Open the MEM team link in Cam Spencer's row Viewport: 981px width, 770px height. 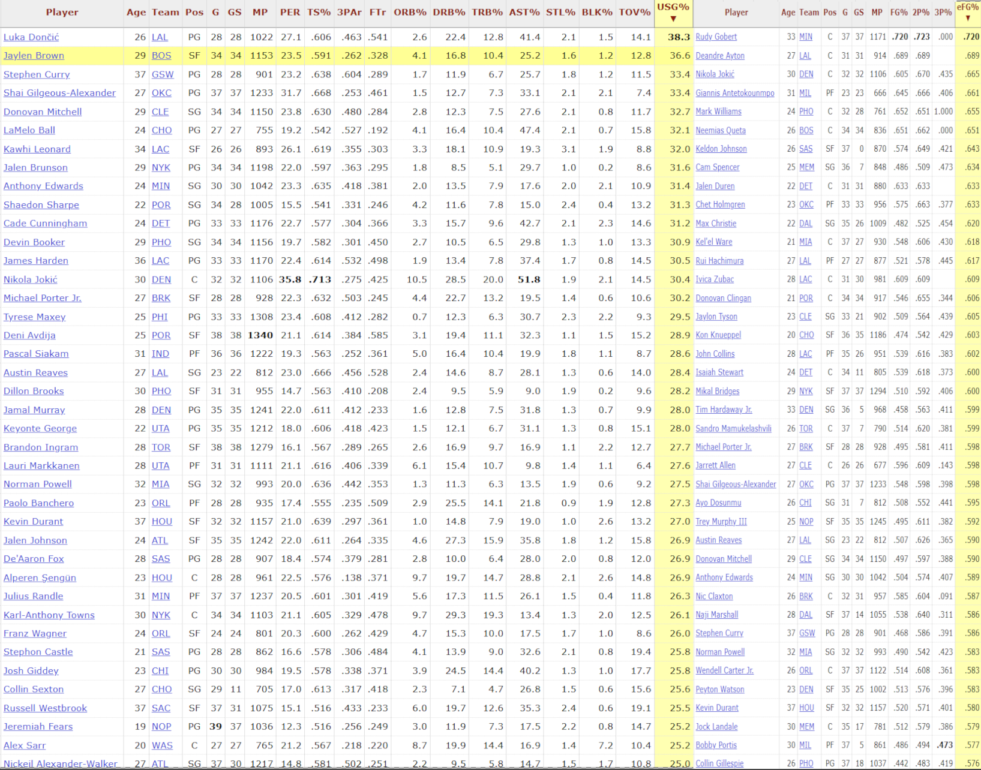pyautogui.click(x=807, y=167)
